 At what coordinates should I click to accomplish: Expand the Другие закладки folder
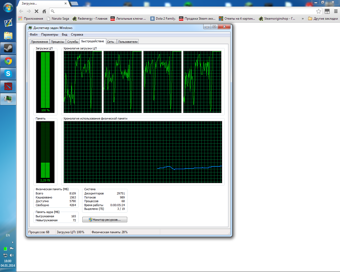click(323, 19)
